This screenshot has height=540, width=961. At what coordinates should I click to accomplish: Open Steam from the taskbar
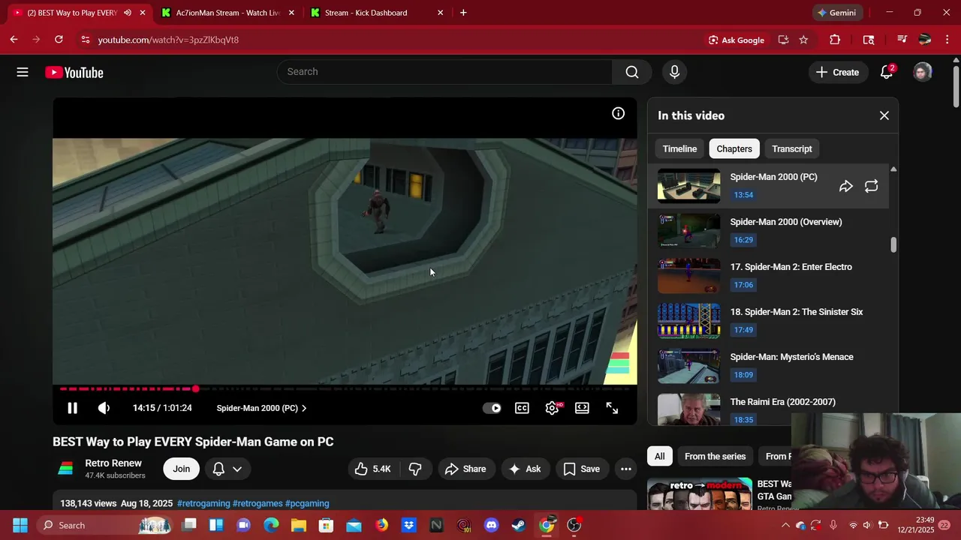coord(519,525)
